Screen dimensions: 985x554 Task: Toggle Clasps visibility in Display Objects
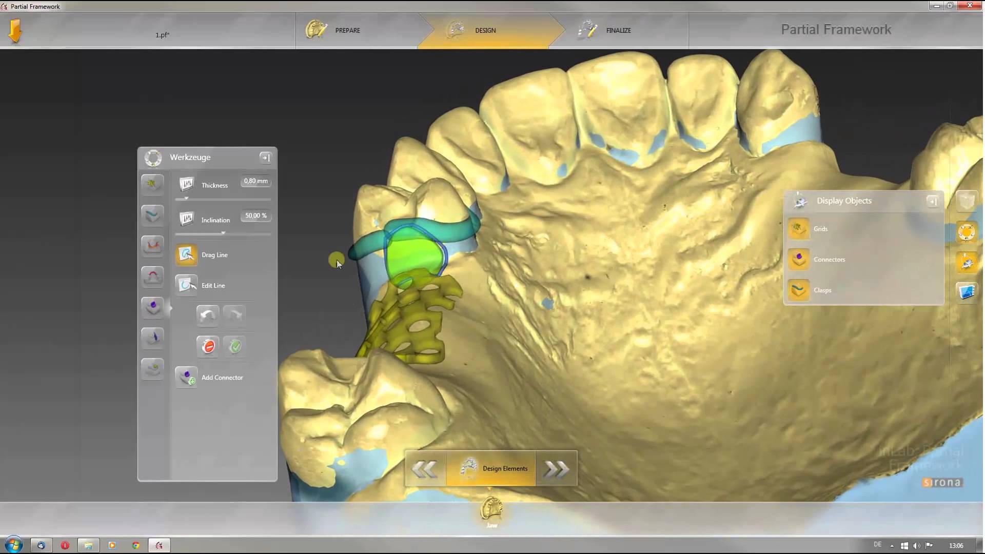tap(799, 290)
